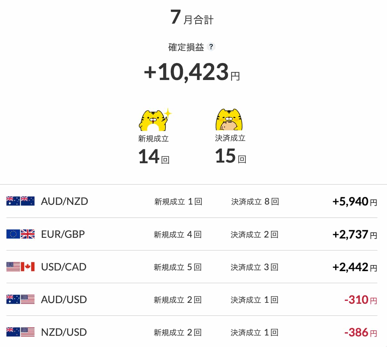Select the USD/CAD currency pair label

coord(64,267)
